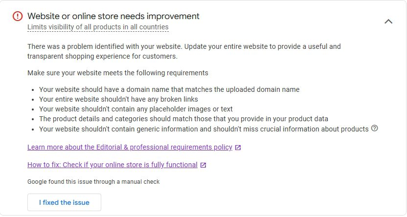Select the product details and categories line

[183, 119]
